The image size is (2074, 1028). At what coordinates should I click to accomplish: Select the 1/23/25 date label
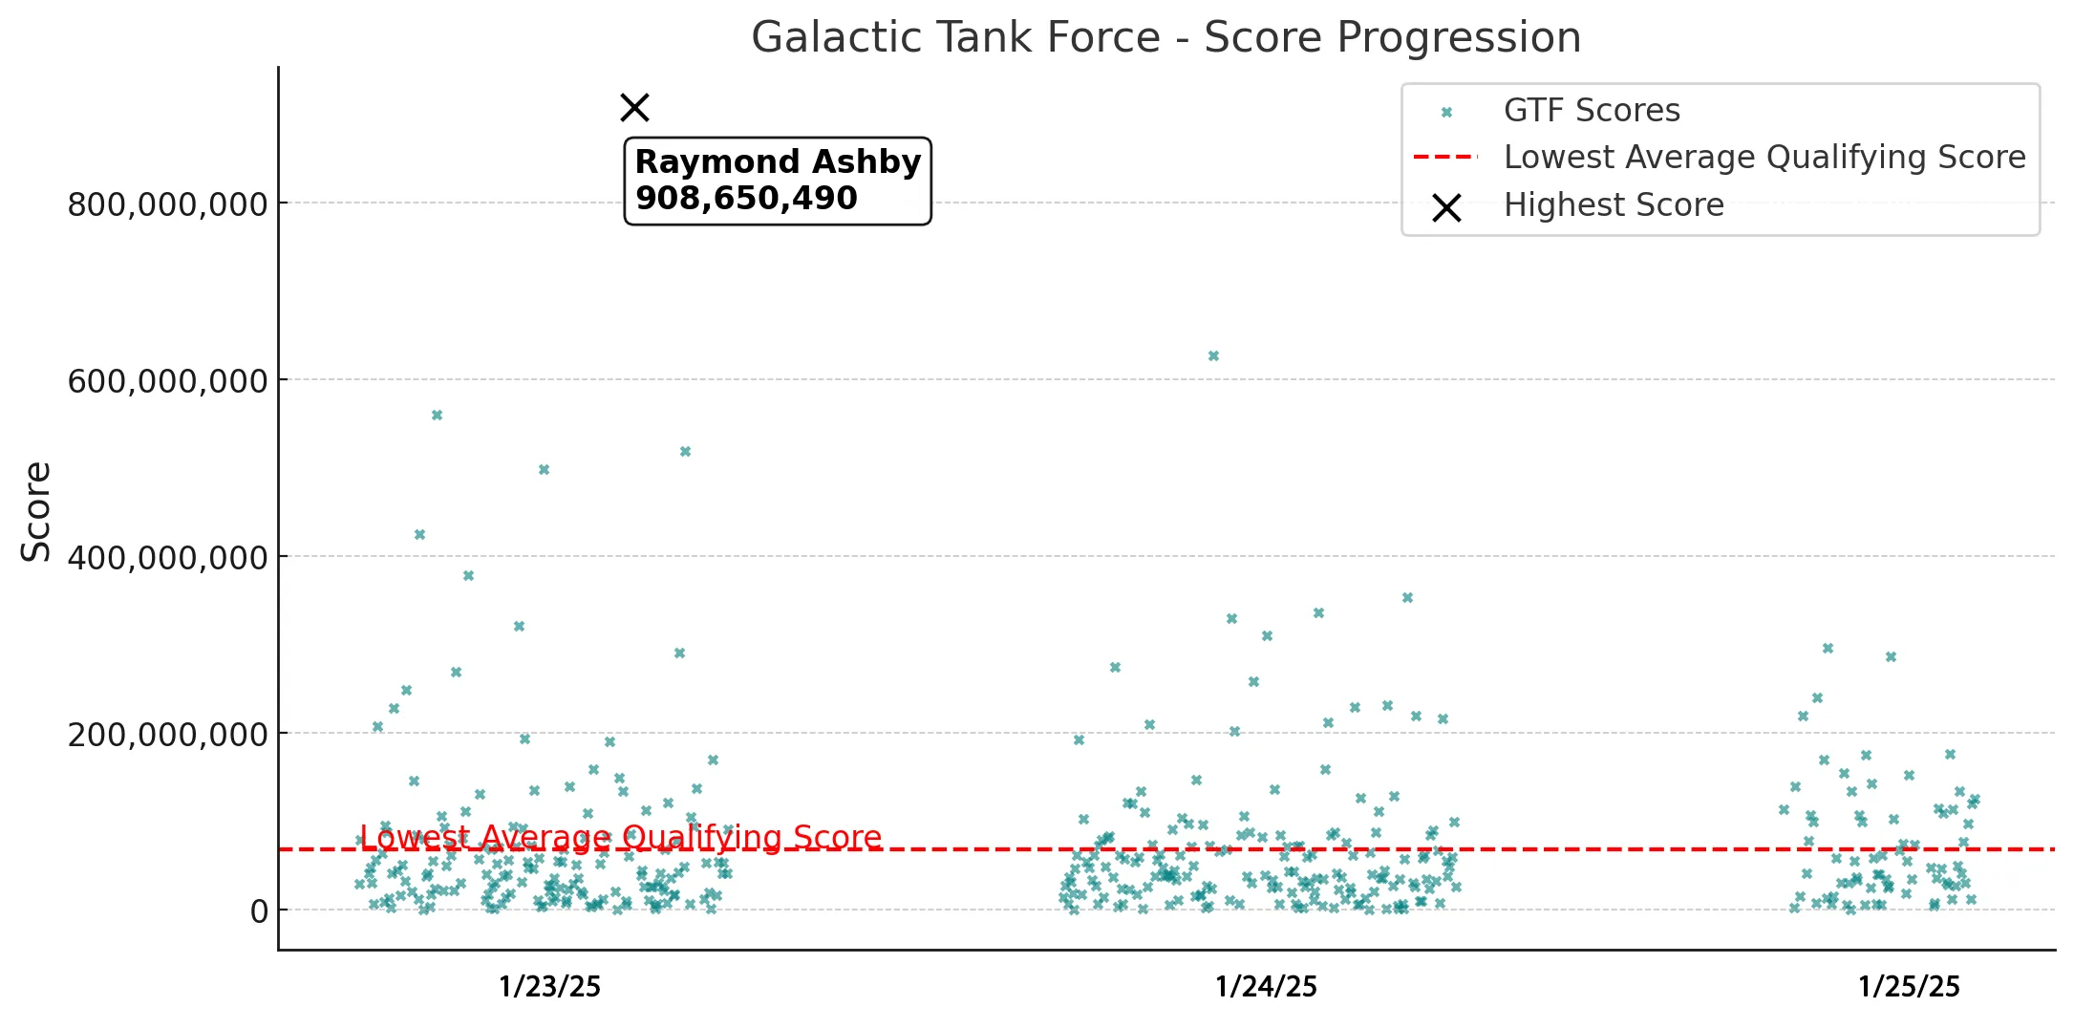tap(549, 987)
